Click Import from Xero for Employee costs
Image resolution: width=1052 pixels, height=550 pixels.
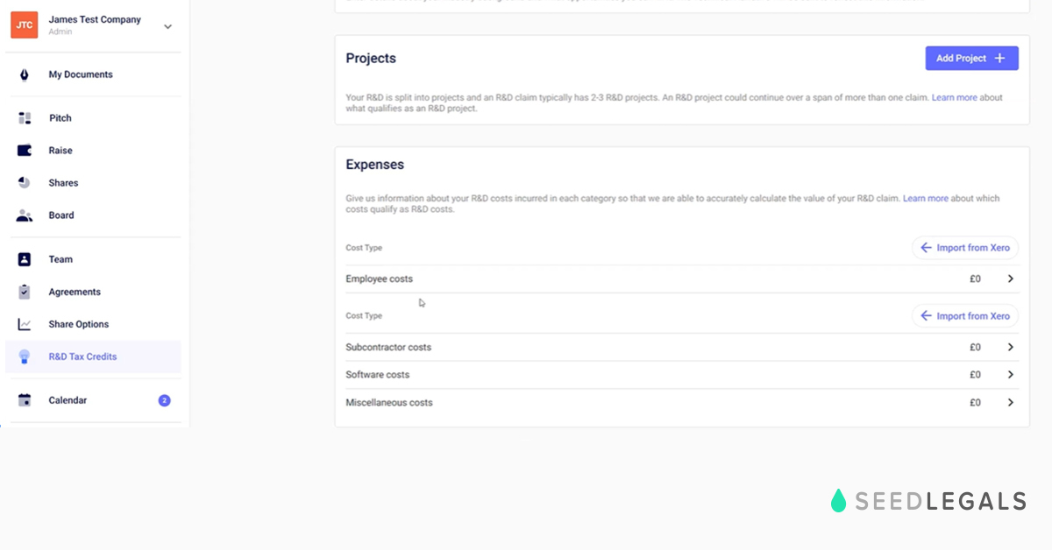[x=964, y=247]
